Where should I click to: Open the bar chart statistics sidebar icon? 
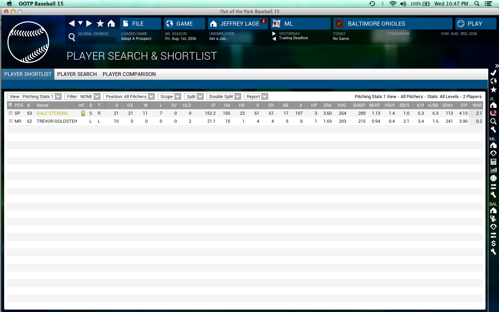(493, 170)
